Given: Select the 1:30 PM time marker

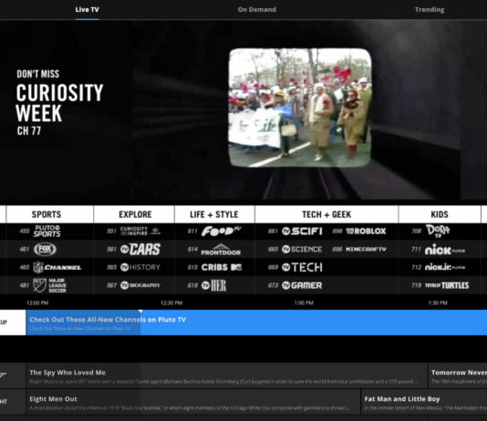Looking at the screenshot, I should point(438,303).
